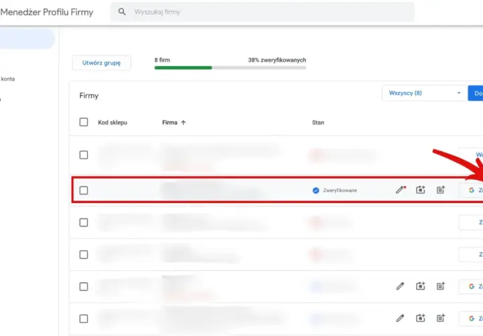Screen dimensions: 483x336
Task: Open the Wszyscy (8) dropdown
Action: [425, 93]
